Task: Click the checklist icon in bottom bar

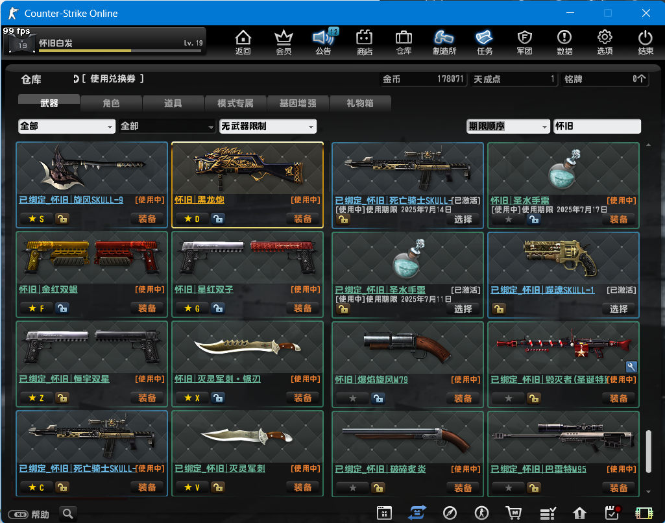Action: [x=548, y=513]
